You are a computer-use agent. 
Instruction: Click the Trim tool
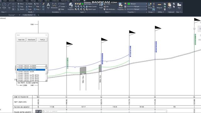[x=37, y=4]
